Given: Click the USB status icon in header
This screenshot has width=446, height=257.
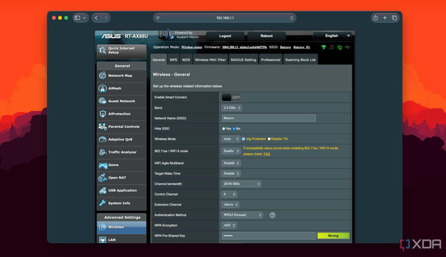Looking at the screenshot, I should click(347, 47).
